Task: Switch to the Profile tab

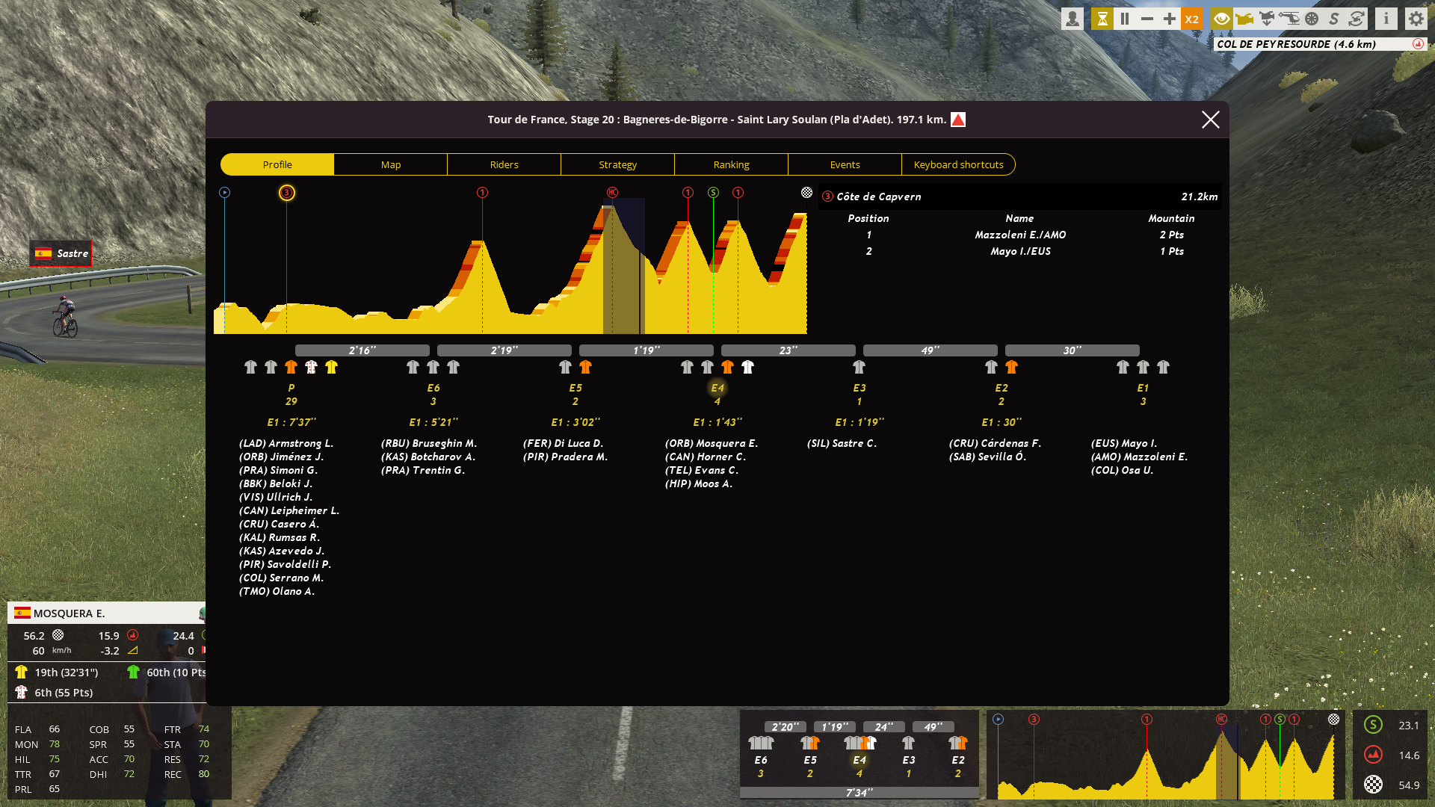Action: [277, 164]
